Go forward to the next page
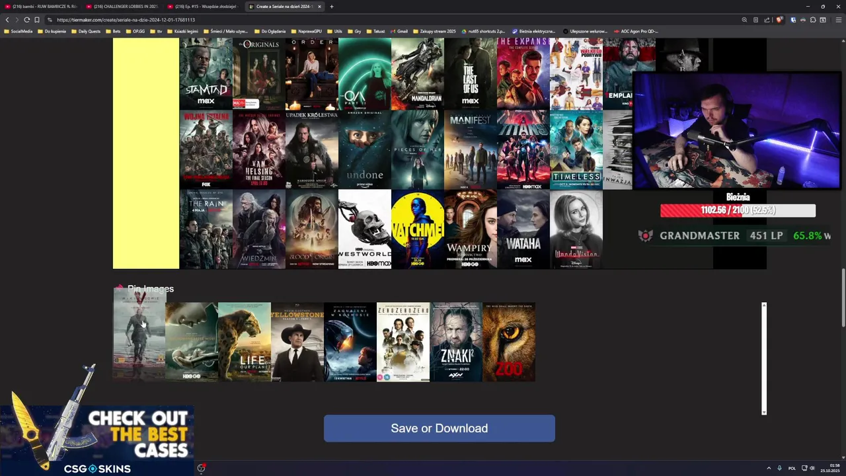The width and height of the screenshot is (846, 476). point(17,20)
